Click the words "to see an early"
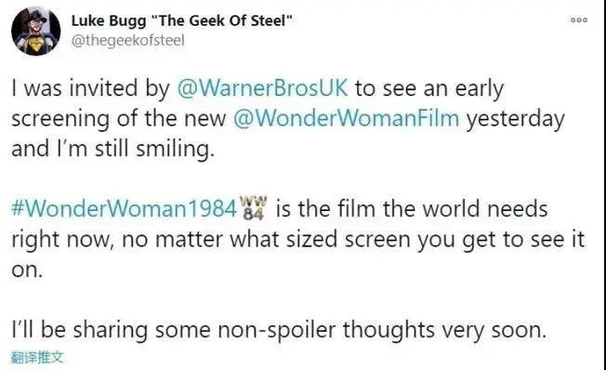Viewport: 606px width, 370px height. [429, 88]
